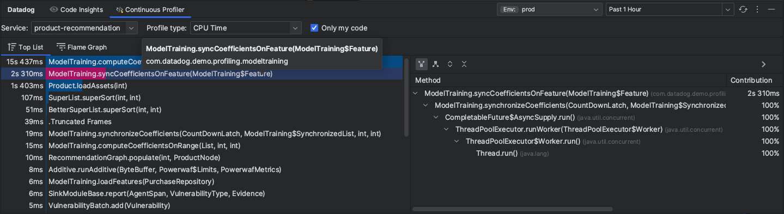Switch to the Code Insights tab
Screen dimensions: 784x214
coord(76,10)
